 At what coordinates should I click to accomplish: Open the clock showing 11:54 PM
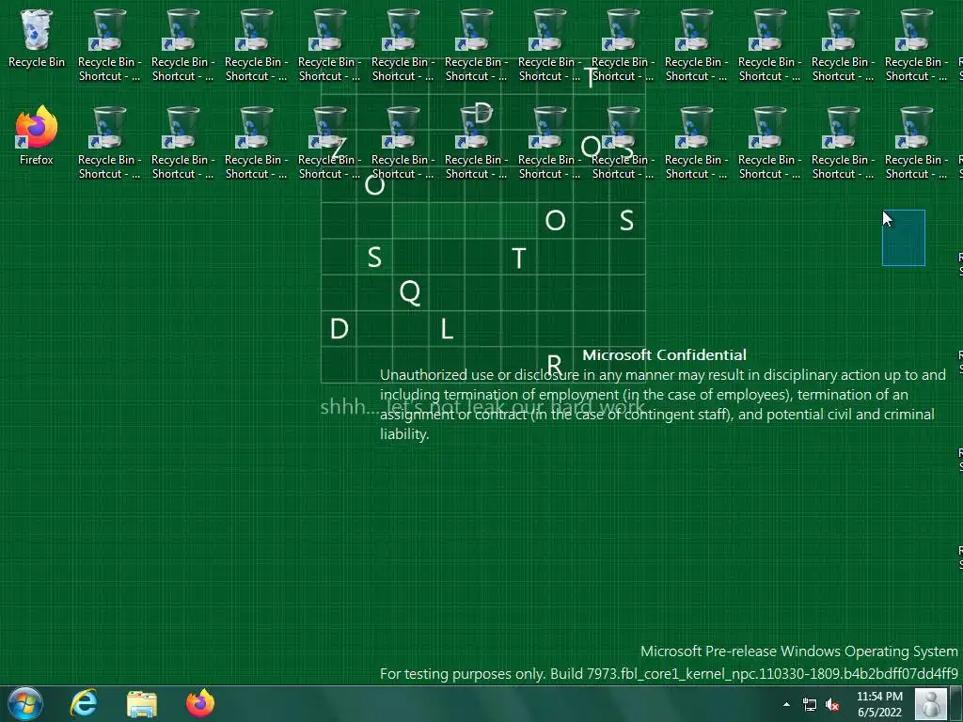point(879,704)
